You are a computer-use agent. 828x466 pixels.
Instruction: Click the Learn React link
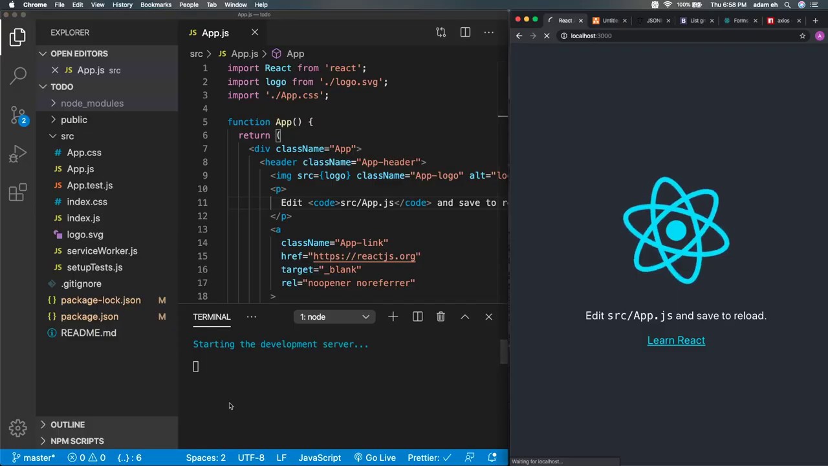click(x=676, y=340)
